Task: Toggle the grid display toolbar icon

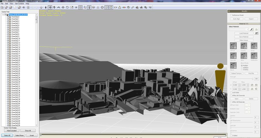Action: tap(80, 7)
